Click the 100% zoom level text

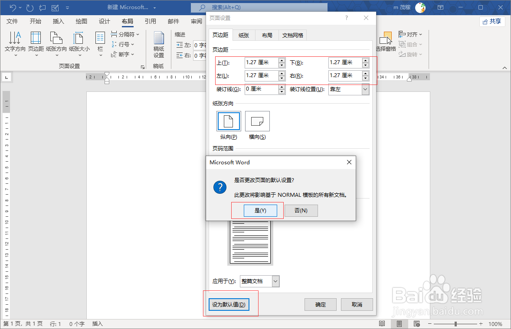pos(495,324)
